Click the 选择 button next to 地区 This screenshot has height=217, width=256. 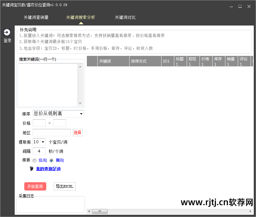point(78,132)
